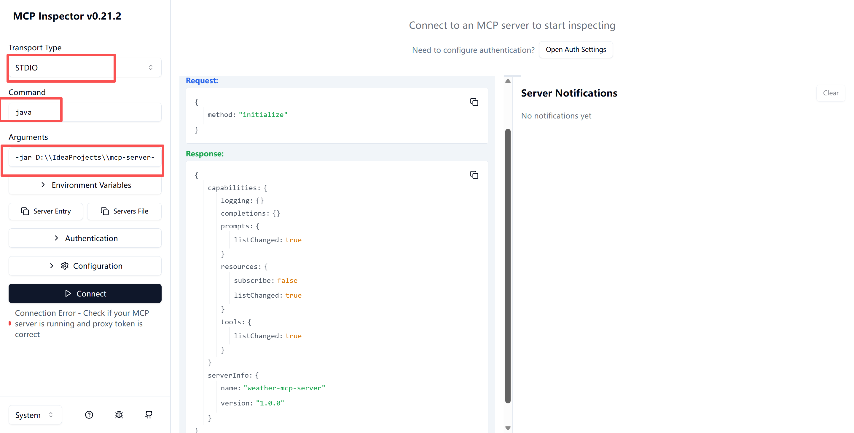Viewport: 854px width, 433px height.
Task: Click the Server Entry copy icon
Action: tap(25, 211)
